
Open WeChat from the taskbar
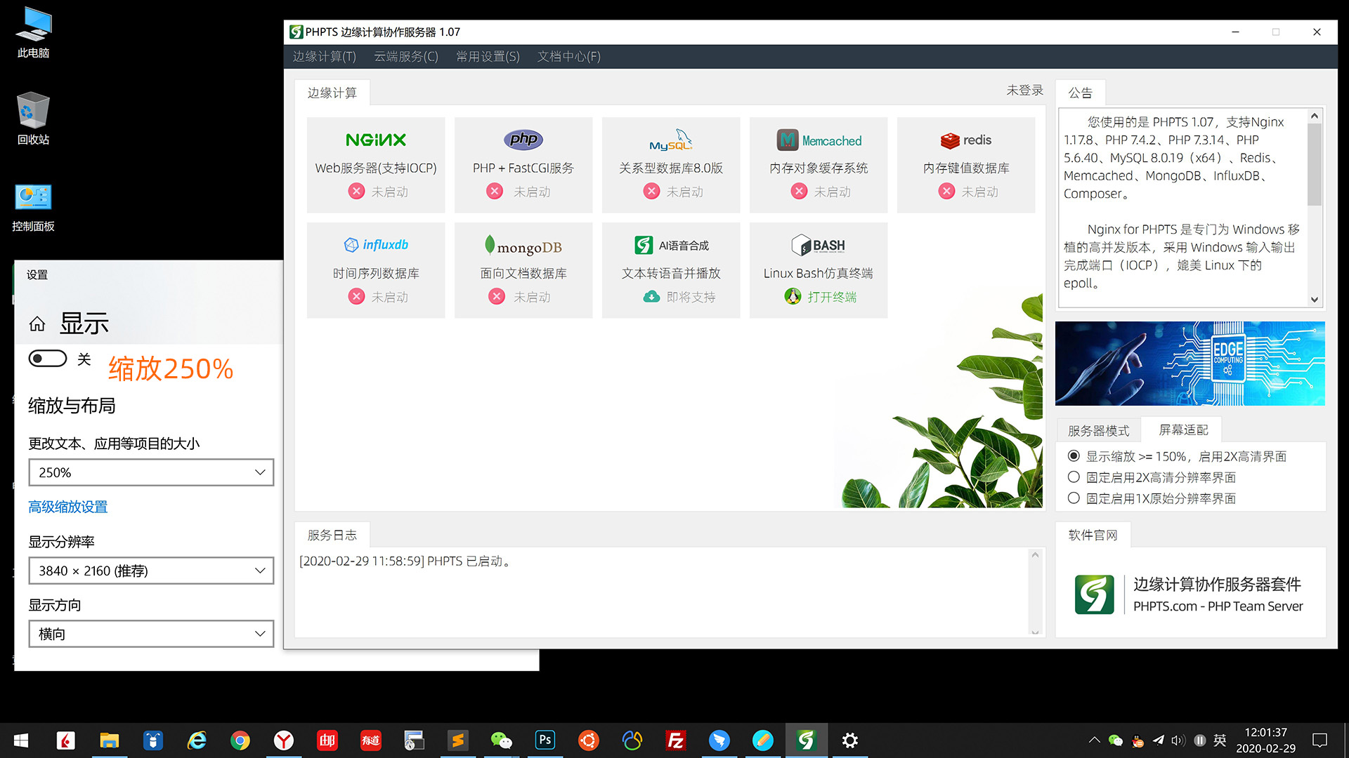[x=502, y=740]
